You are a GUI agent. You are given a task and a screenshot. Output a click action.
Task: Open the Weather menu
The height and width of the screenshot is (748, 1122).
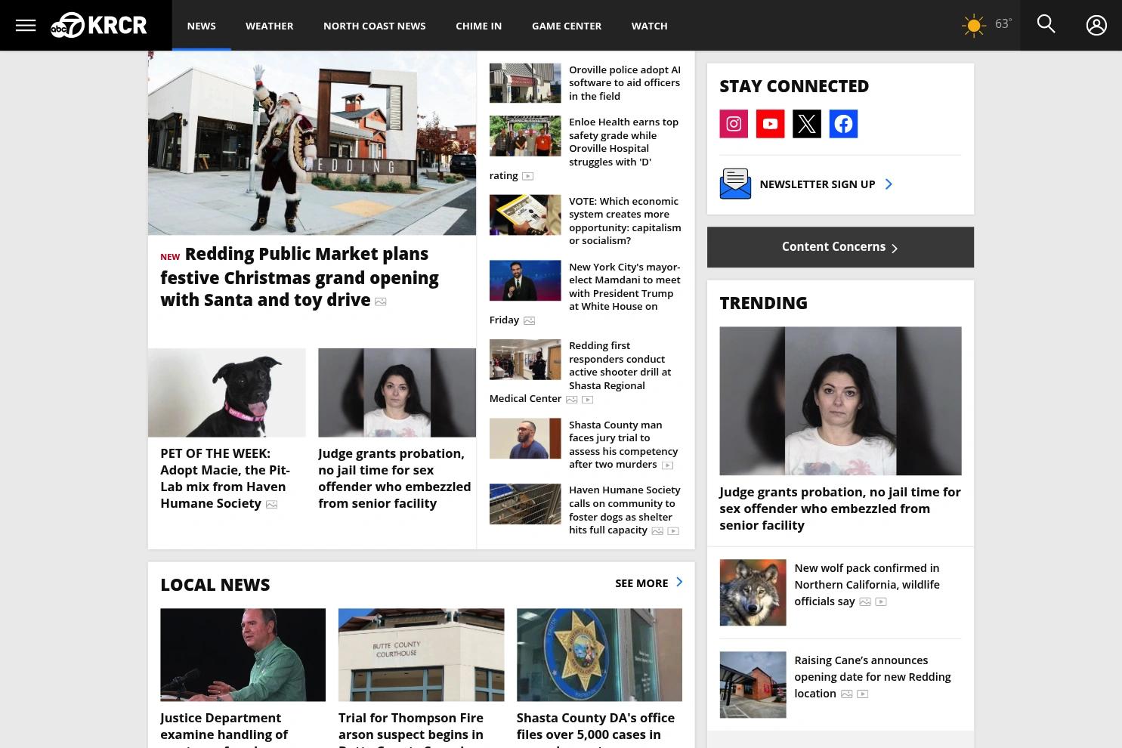click(269, 26)
